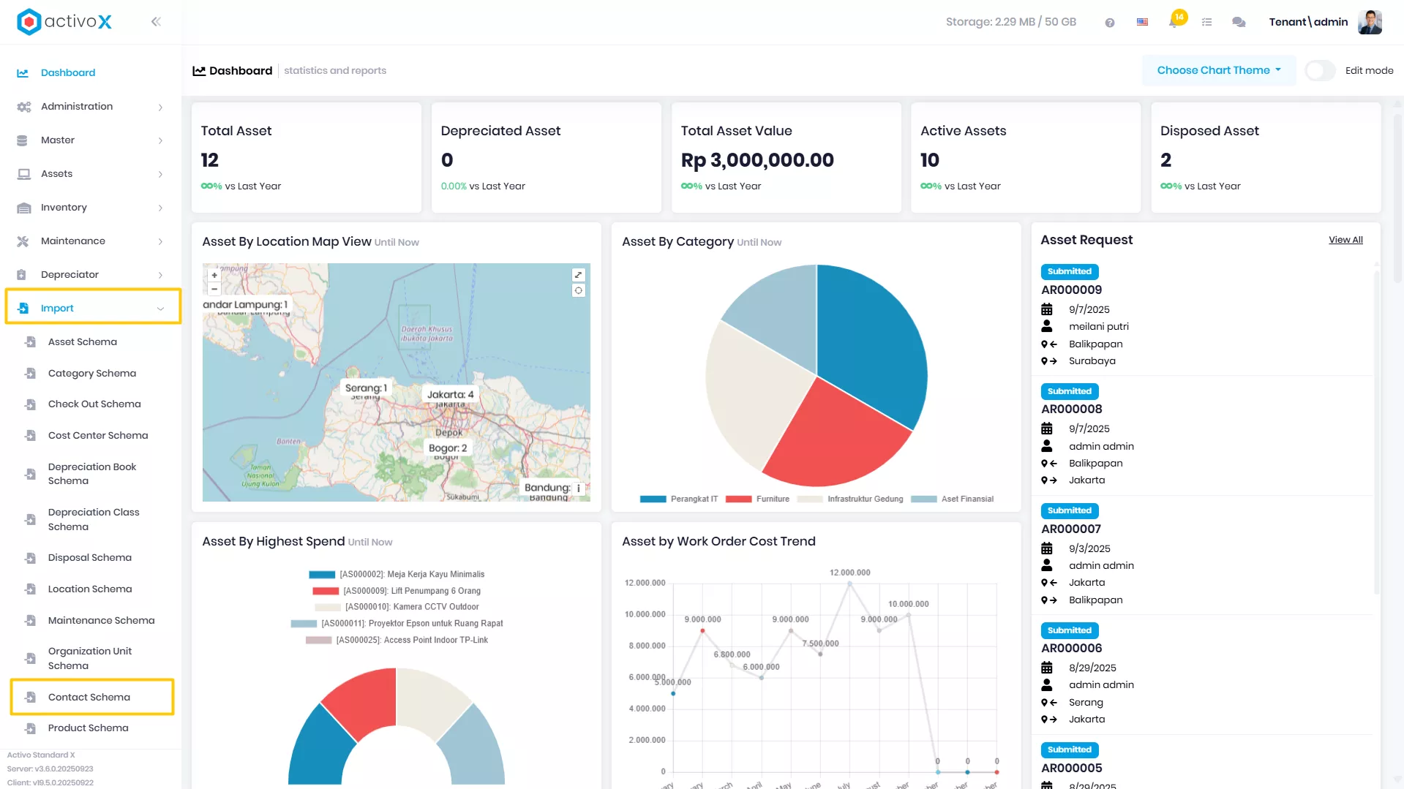Open asset request AR000008
This screenshot has height=789, width=1404.
1071,409
